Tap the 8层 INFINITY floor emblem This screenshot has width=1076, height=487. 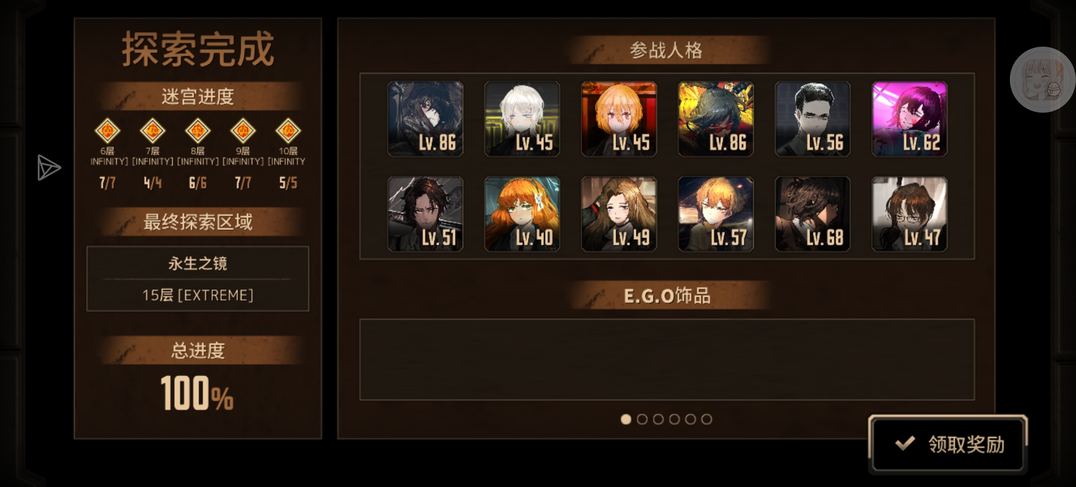(198, 131)
